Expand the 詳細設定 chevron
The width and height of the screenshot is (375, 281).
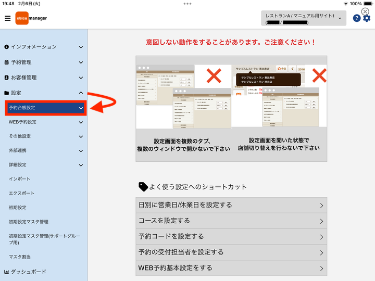81,165
